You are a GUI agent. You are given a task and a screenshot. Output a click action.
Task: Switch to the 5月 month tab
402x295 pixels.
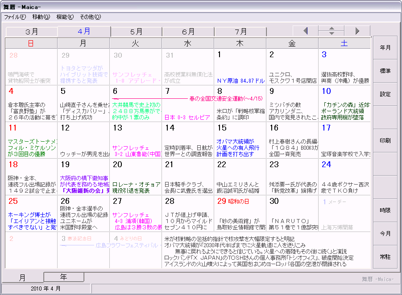tap(136, 32)
